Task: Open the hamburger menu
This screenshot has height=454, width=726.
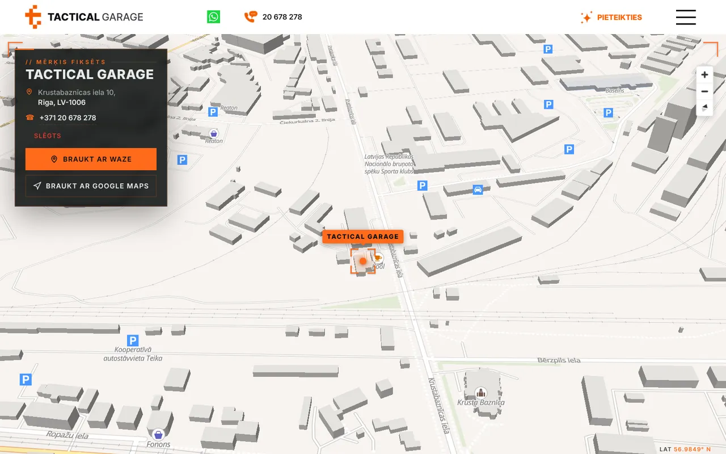Action: pos(686,17)
